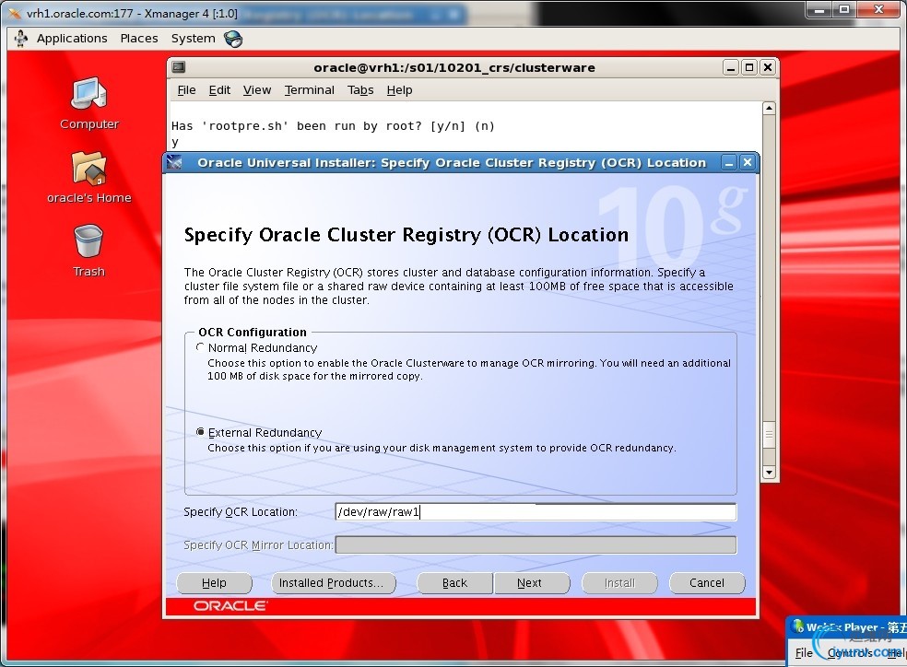The width and height of the screenshot is (907, 667).
Task: Minimize the terminal window
Action: pos(731,67)
